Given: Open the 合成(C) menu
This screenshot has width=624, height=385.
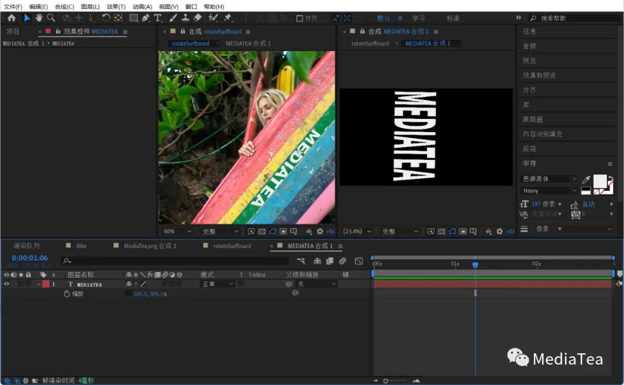Looking at the screenshot, I should pos(65,7).
